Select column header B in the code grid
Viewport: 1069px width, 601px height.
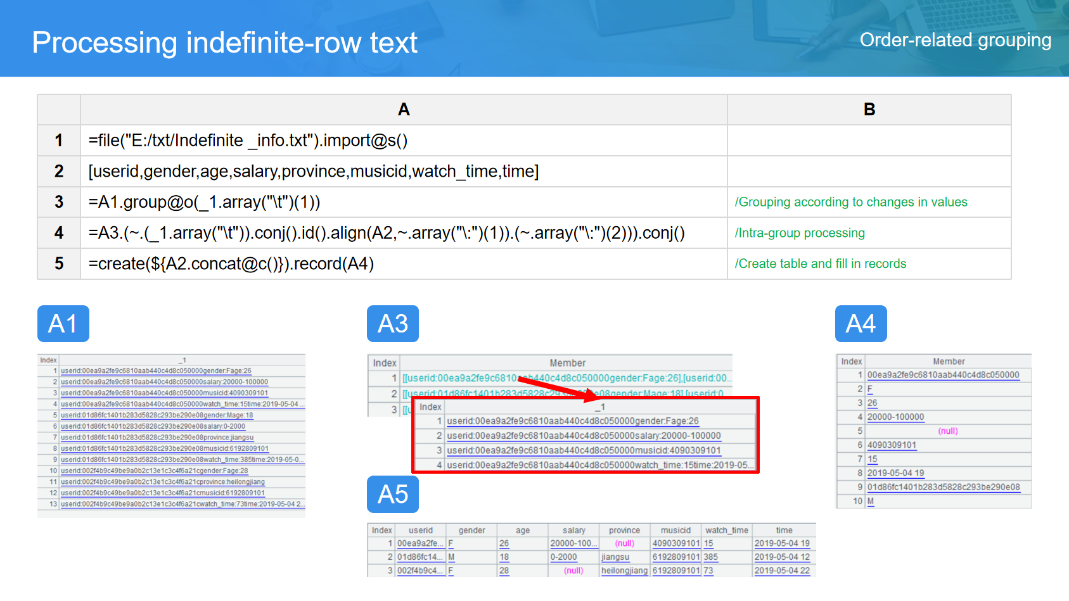[x=869, y=110]
